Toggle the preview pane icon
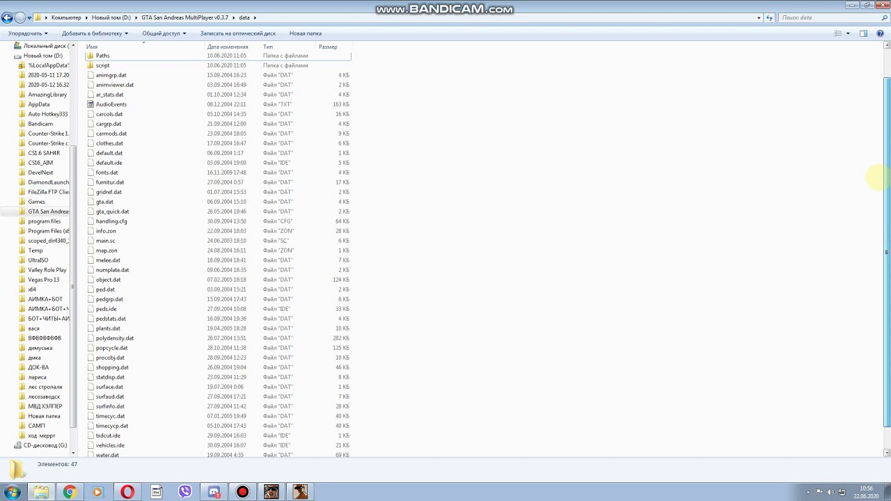 (x=863, y=33)
